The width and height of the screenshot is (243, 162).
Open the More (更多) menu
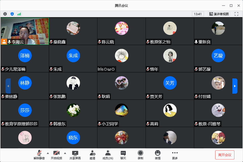coord(175,155)
